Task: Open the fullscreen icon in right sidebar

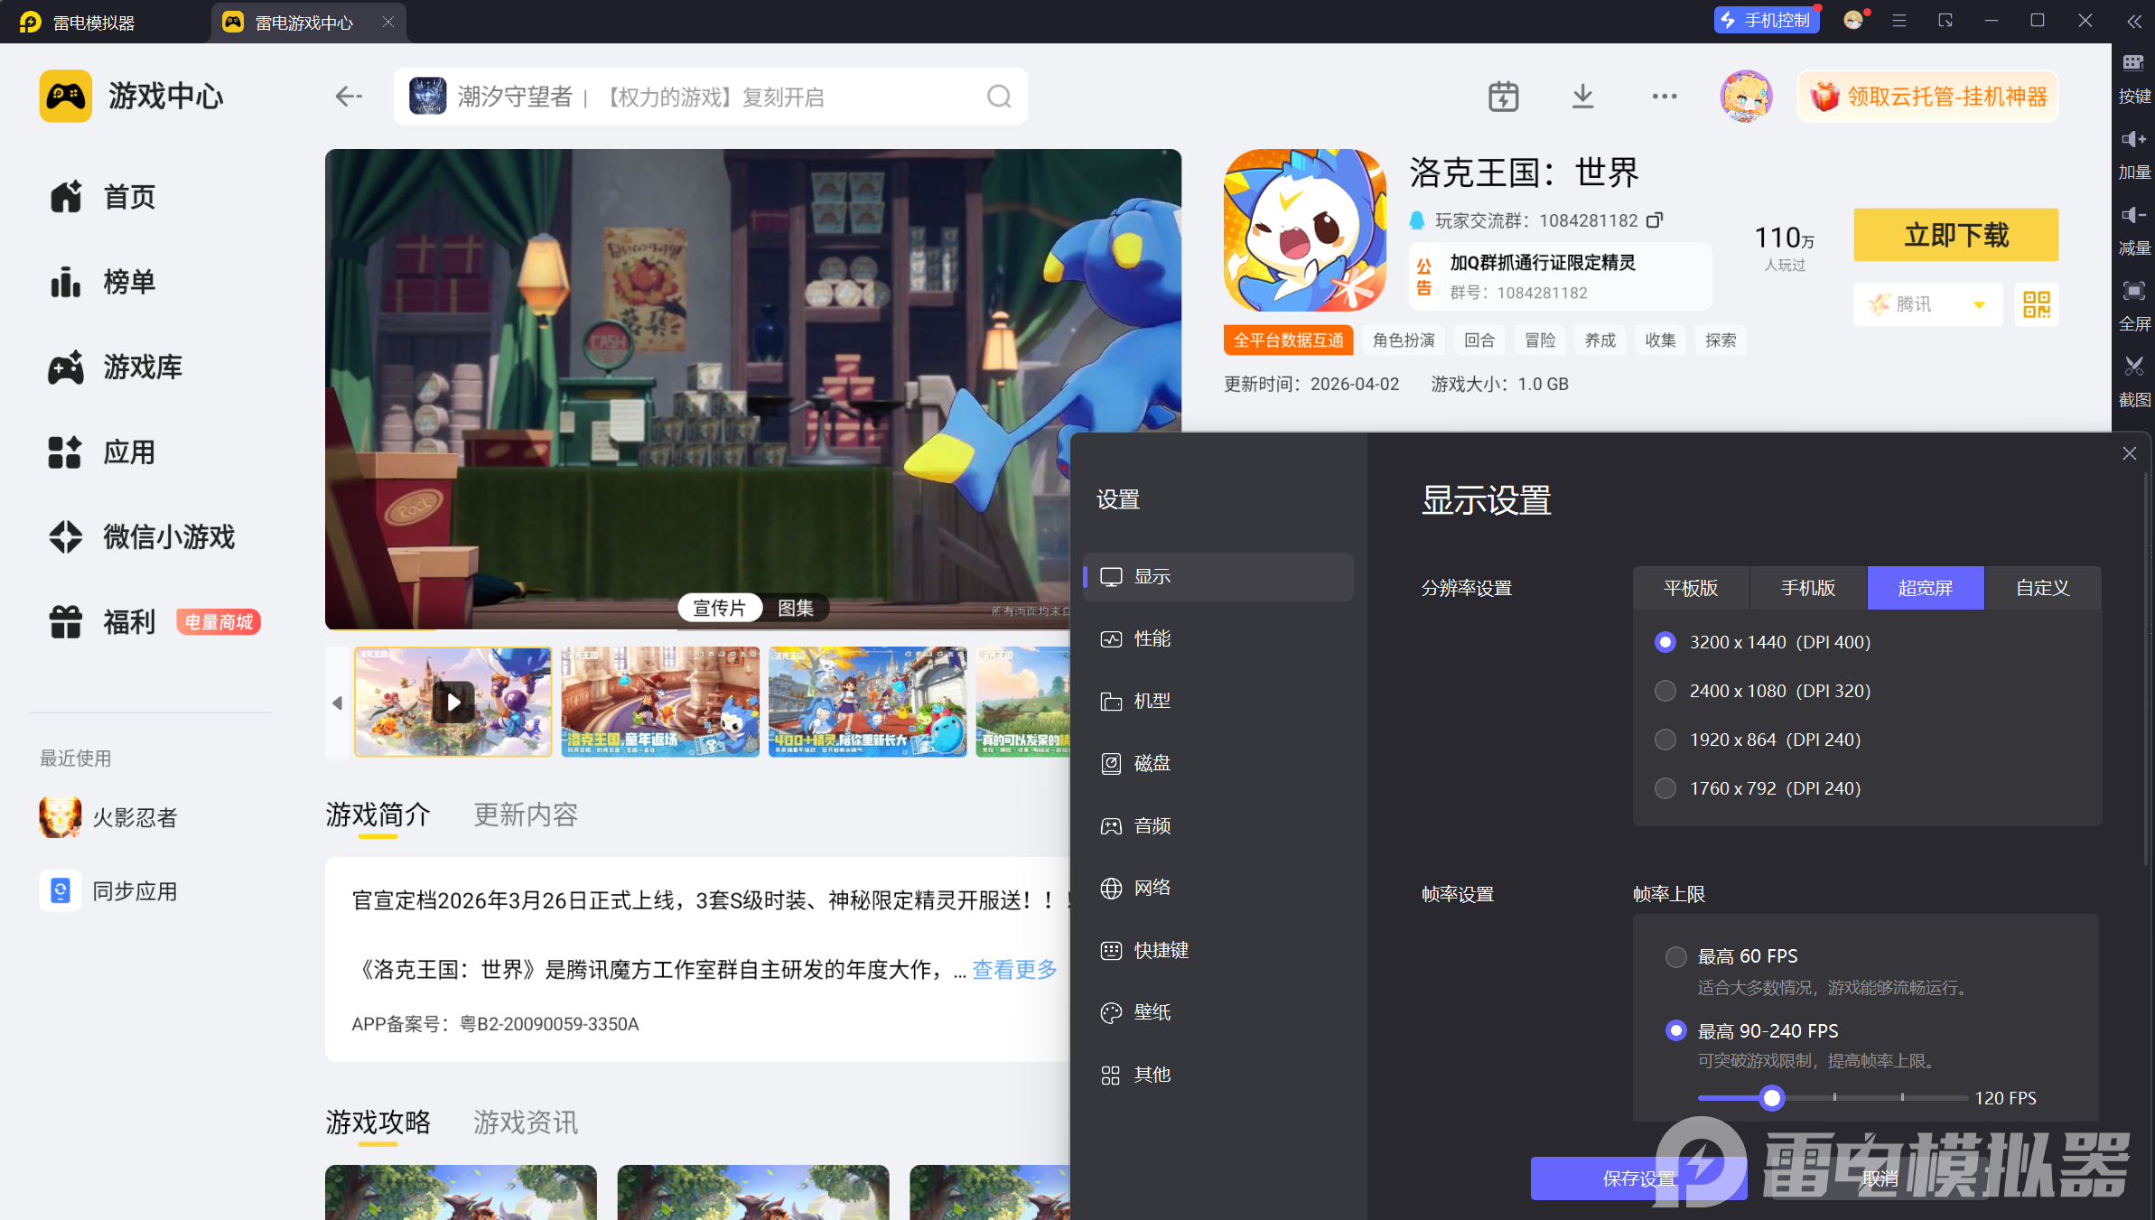Action: pos(2134,291)
